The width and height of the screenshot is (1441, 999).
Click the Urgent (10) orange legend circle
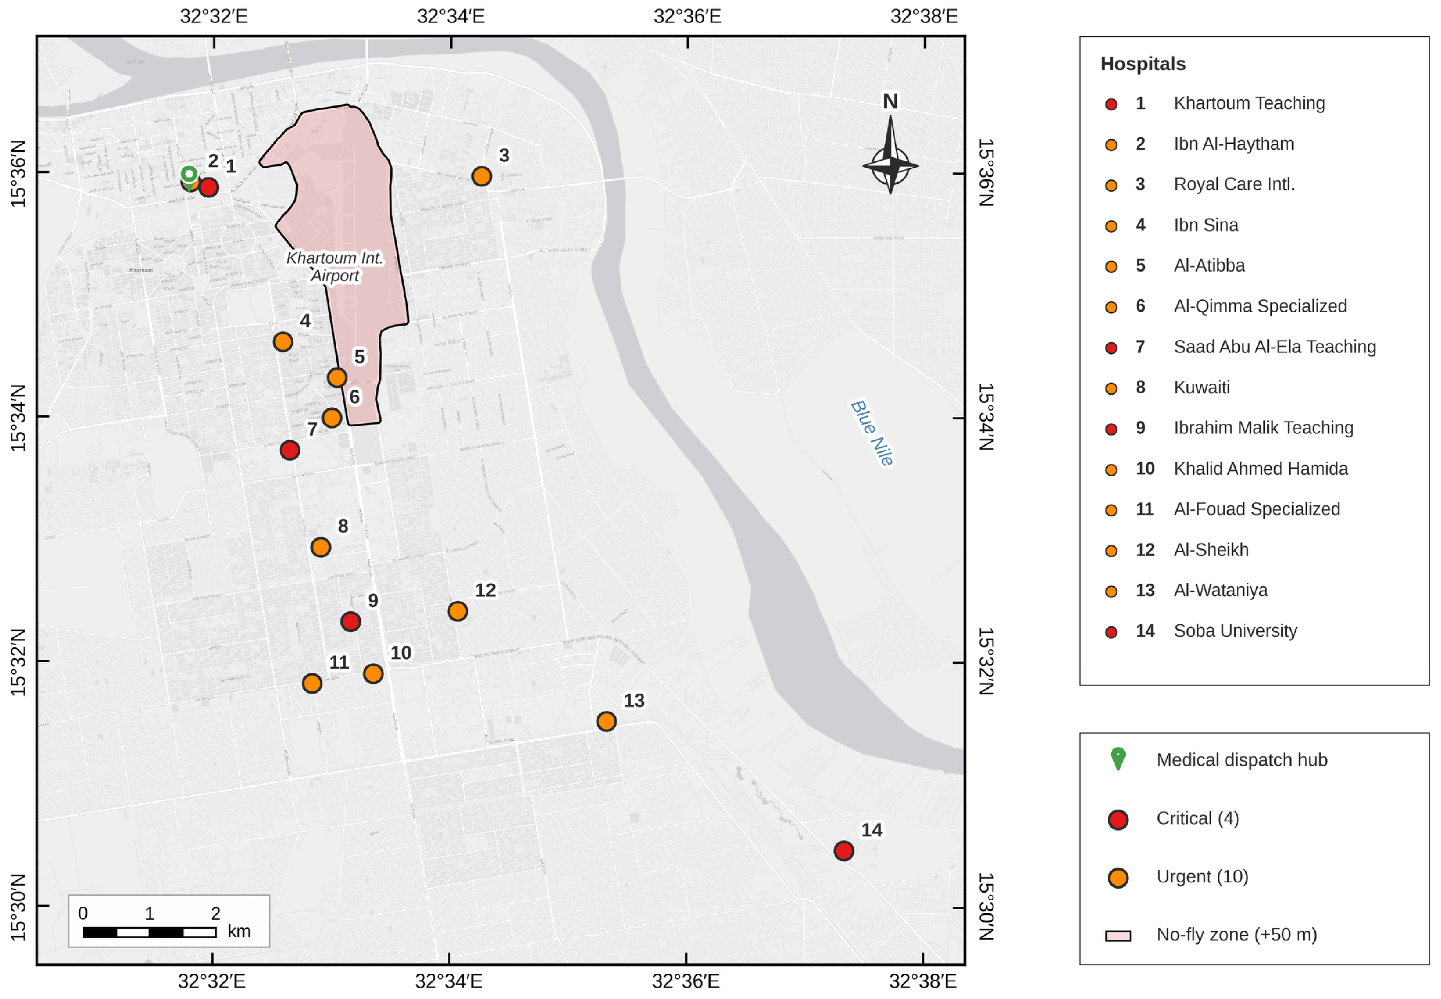point(1117,878)
